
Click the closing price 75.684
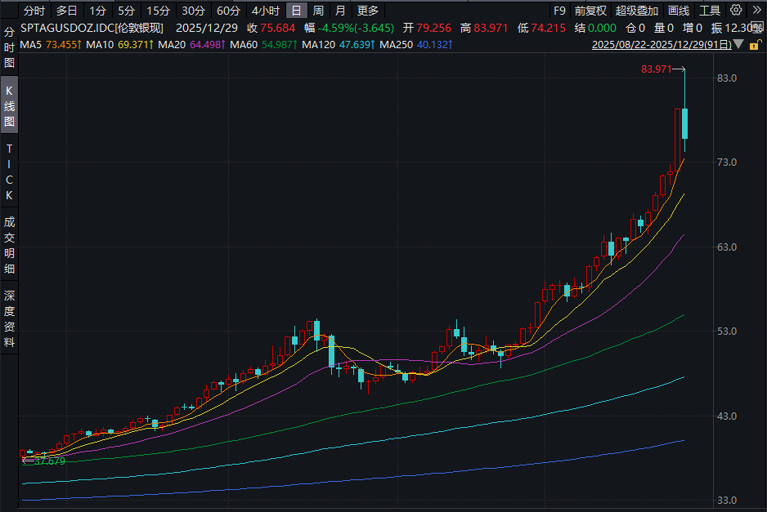point(278,28)
